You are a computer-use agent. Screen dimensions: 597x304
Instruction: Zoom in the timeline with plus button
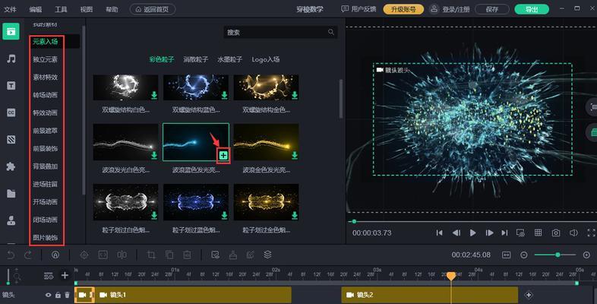pyautogui.click(x=586, y=255)
